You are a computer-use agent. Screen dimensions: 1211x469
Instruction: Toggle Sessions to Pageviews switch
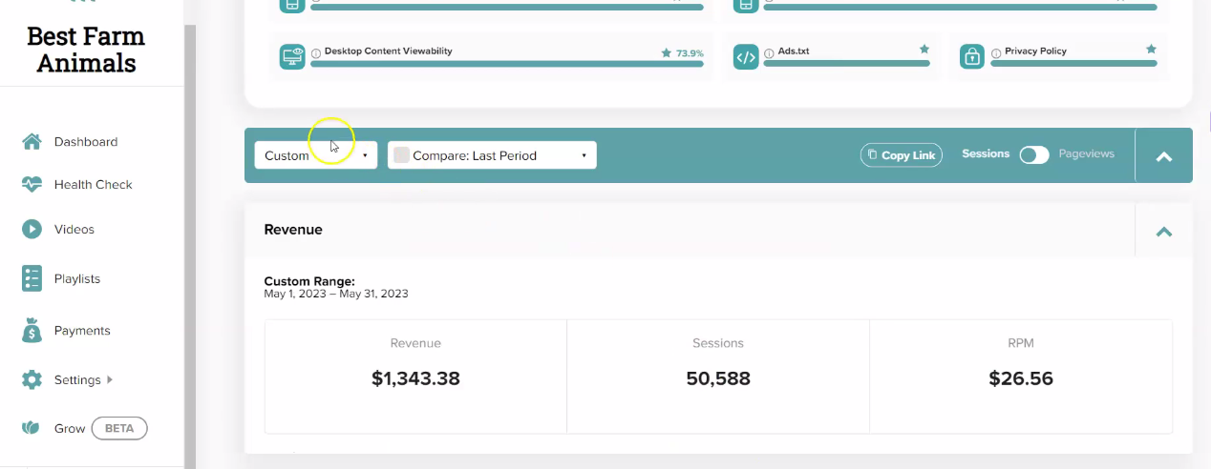[x=1033, y=155]
